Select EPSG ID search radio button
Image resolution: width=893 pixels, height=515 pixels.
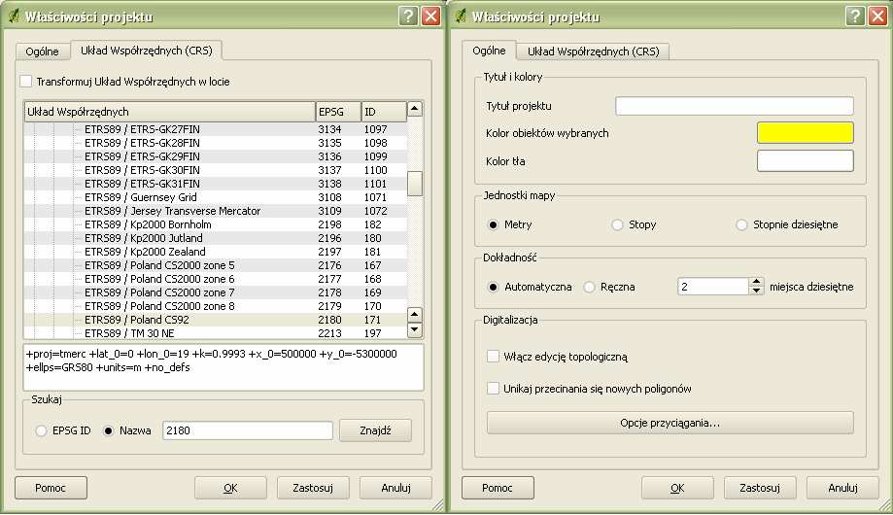(41, 430)
